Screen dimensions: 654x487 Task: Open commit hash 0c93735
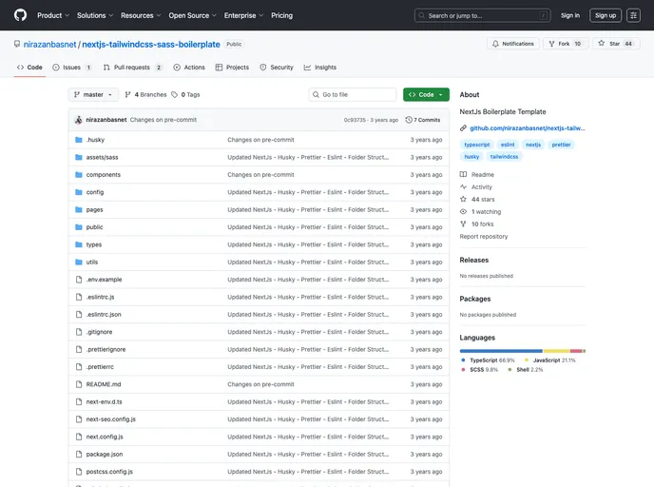(x=355, y=120)
